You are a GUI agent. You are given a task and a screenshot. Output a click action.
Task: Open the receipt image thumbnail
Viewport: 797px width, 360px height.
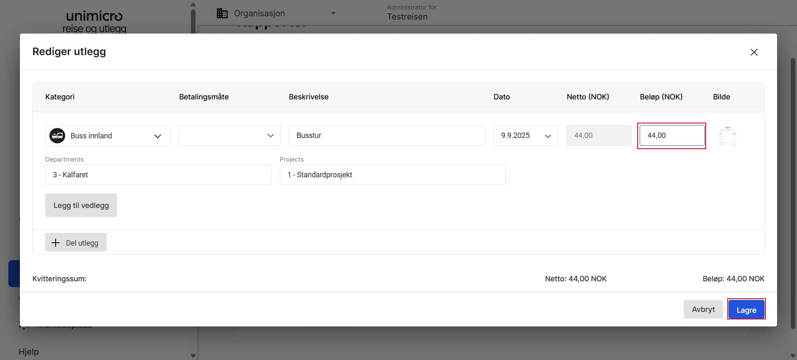[x=728, y=136]
